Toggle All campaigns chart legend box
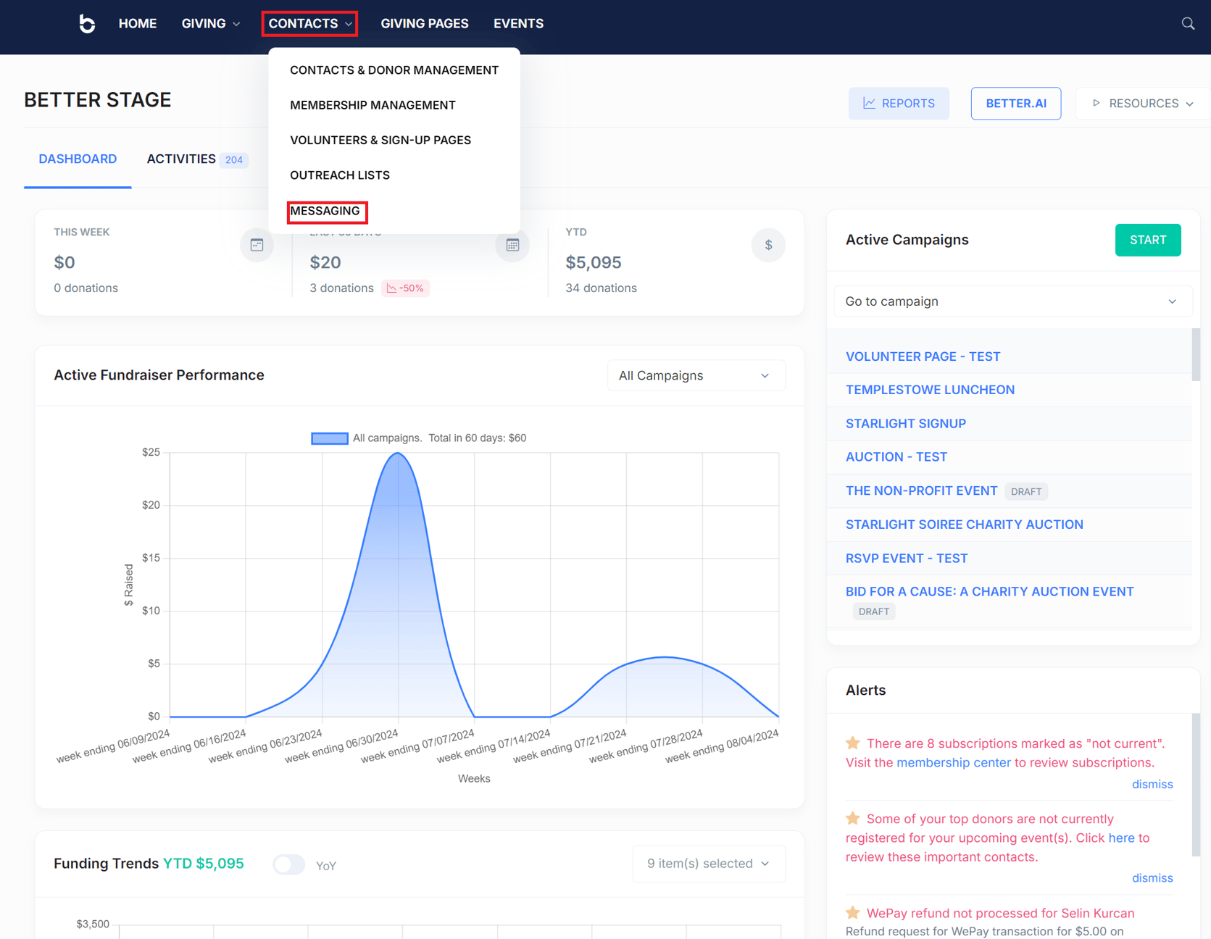 tap(330, 438)
